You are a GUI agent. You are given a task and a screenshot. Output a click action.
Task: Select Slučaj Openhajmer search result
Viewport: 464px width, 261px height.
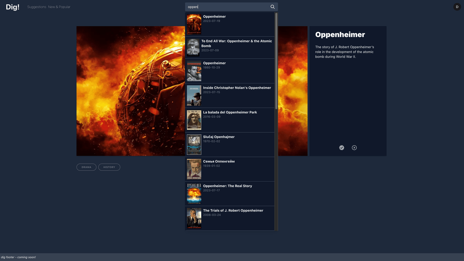tap(230, 145)
